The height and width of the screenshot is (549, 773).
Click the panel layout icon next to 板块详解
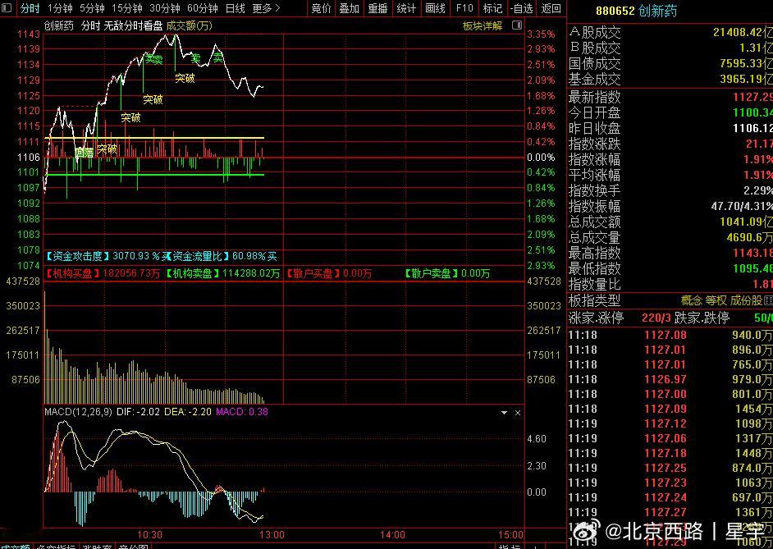(x=517, y=25)
